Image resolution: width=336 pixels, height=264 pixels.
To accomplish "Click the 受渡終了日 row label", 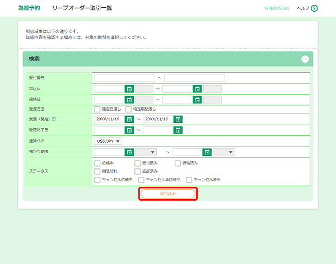I will (x=39, y=130).
